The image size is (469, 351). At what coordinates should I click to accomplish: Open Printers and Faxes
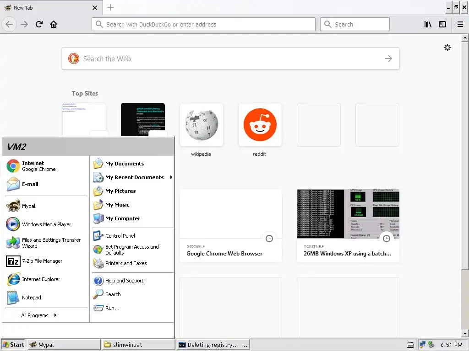[133, 263]
